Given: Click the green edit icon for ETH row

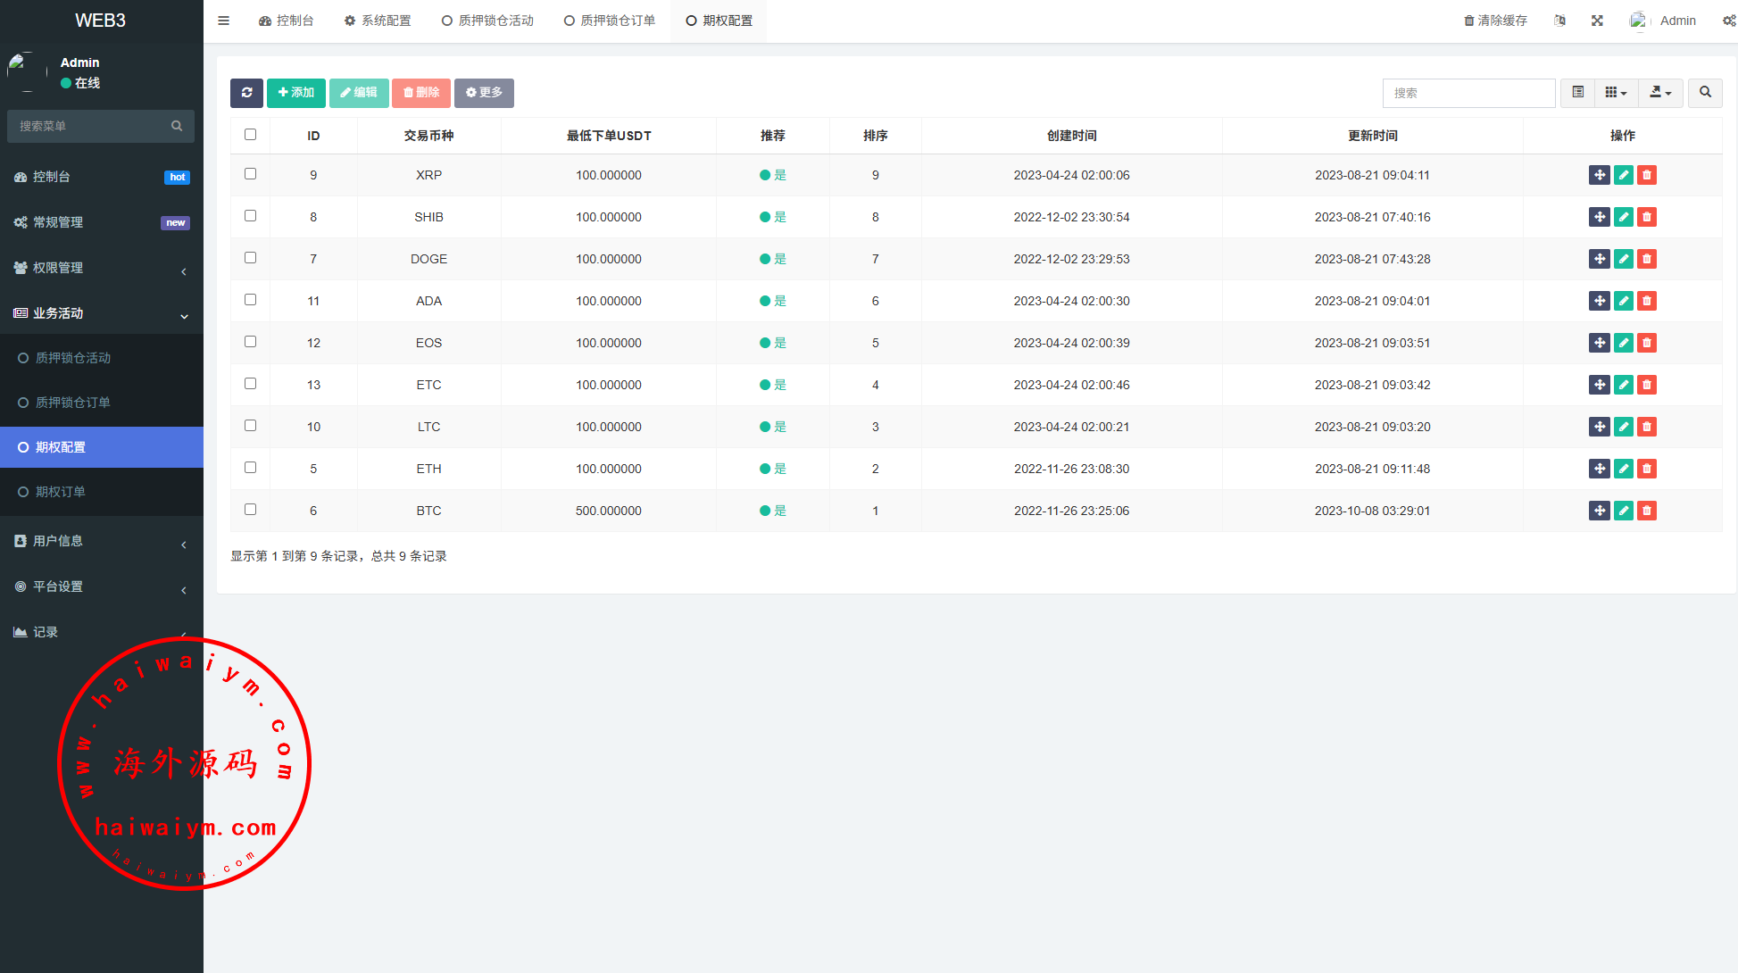Looking at the screenshot, I should tap(1623, 469).
